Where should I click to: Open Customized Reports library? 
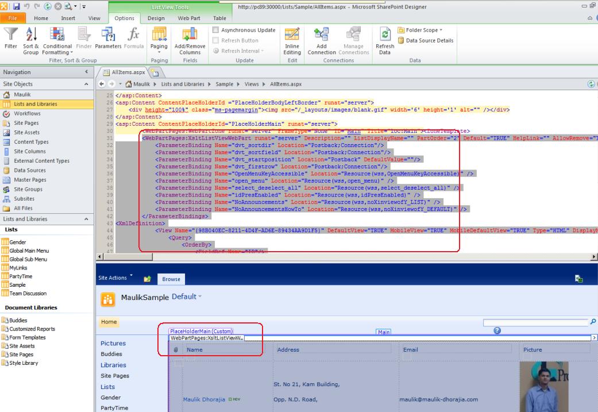(x=32, y=329)
